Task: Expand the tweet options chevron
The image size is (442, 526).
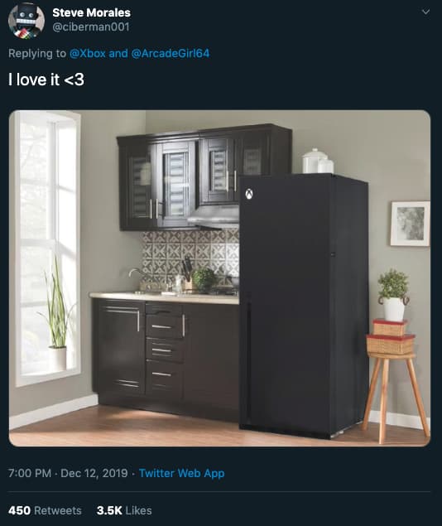Action: [425, 12]
